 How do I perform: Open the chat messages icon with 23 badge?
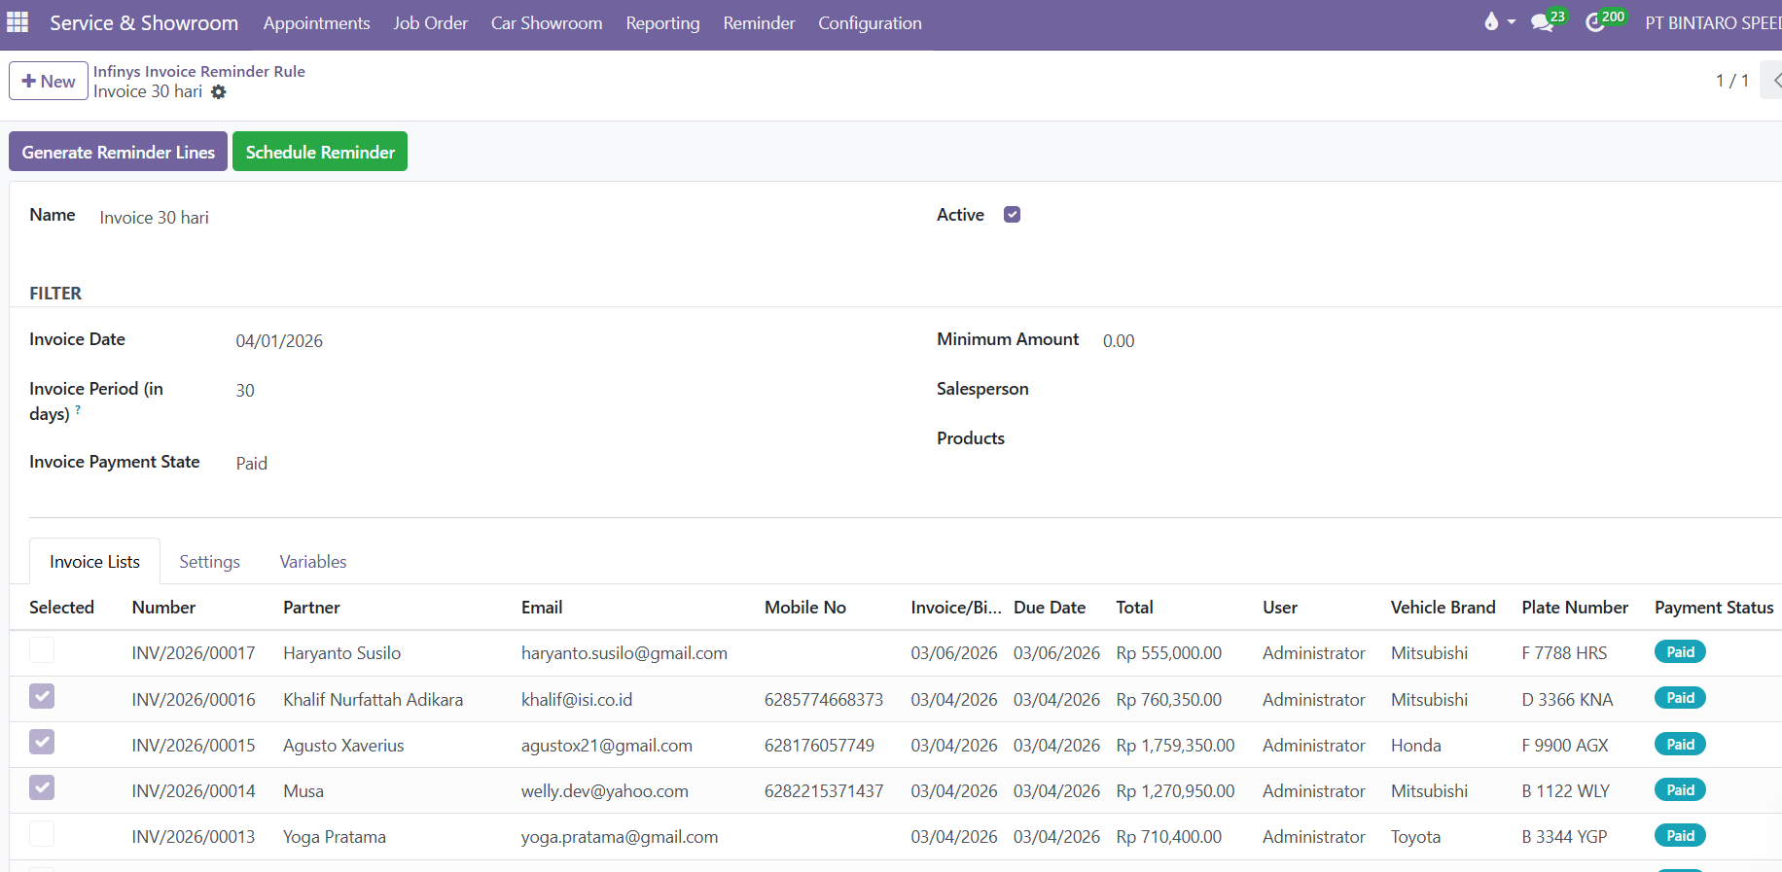pyautogui.click(x=1542, y=22)
